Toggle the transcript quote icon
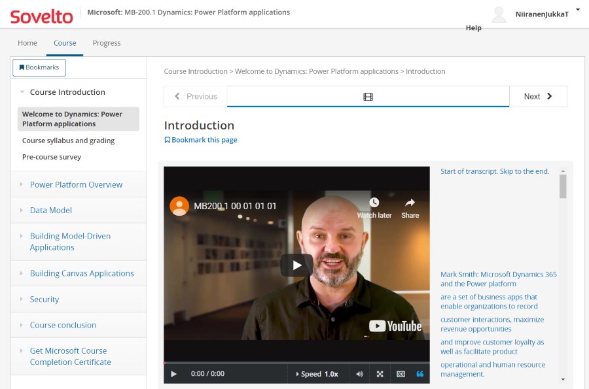Viewport: 589px width, 389px height. [x=420, y=374]
